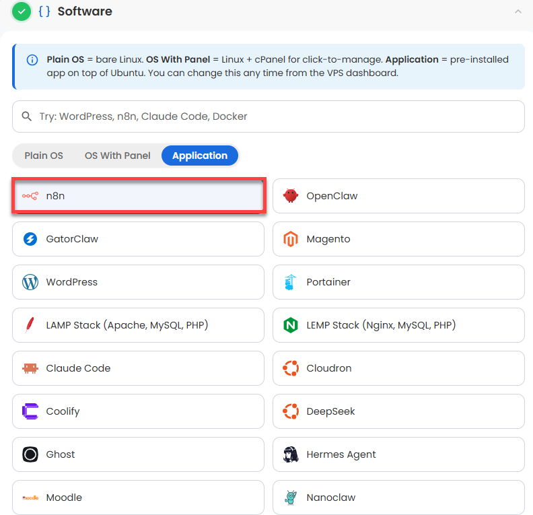
Task: Click the OpenClaw red mascot icon
Action: [x=291, y=196]
